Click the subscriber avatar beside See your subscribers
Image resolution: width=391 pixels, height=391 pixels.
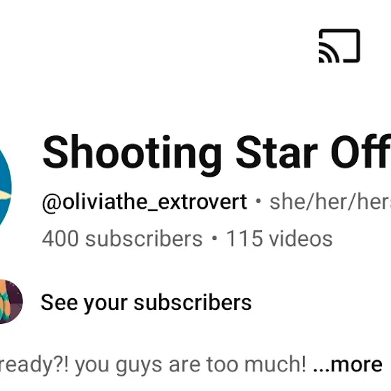[11, 302]
